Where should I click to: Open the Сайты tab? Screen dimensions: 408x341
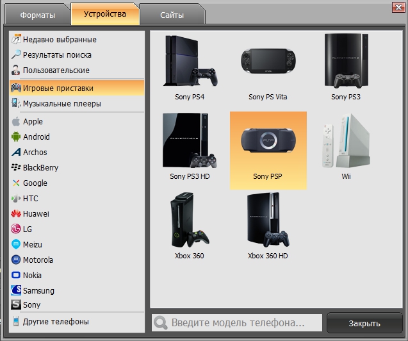(x=172, y=15)
